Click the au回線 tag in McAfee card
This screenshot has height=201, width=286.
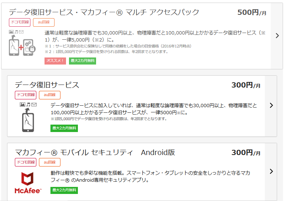50,162
